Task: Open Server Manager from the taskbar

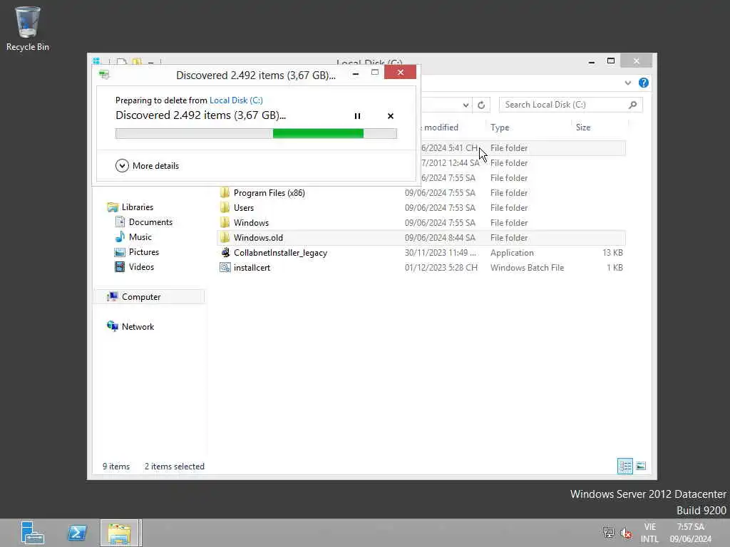Action: 33,533
